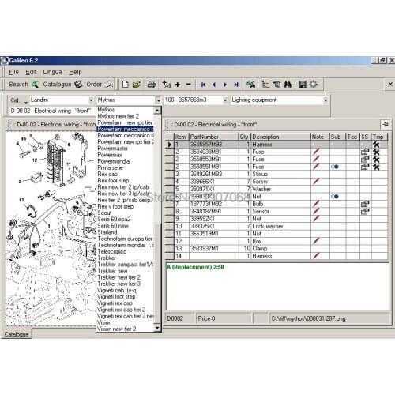Switch to the Catalogue bottom tab

pyautogui.click(x=17, y=334)
